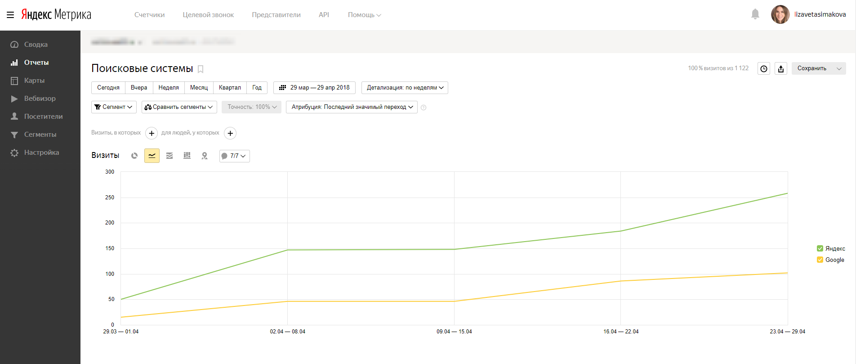Open the Атрибуция dropdown
This screenshot has height=364, width=856.
tap(352, 107)
